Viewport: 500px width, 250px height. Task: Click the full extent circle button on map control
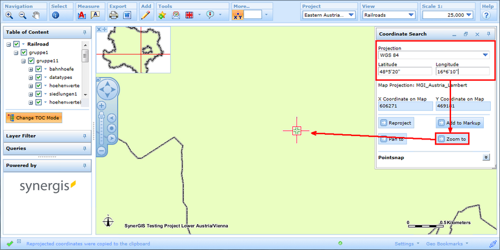coord(112,128)
